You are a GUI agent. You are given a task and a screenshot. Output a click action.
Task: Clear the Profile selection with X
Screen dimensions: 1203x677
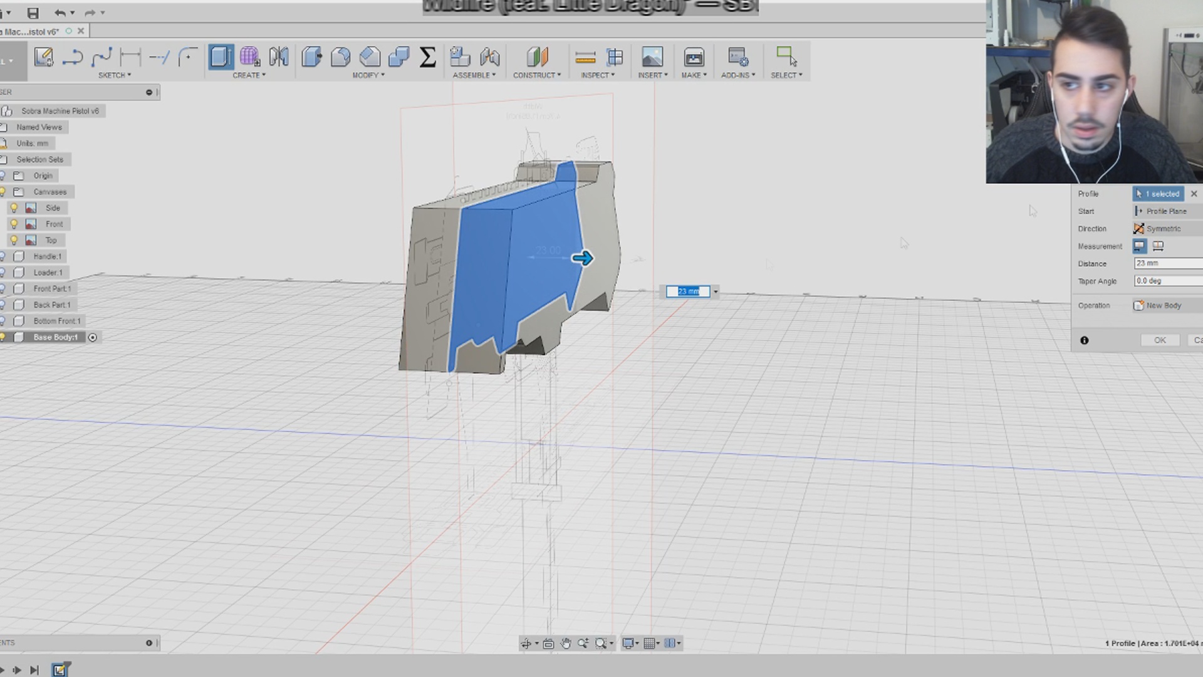point(1194,194)
